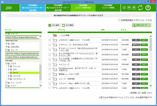Click content list scrollbar thumb
This screenshot has height=106, width=157.
pyautogui.click(x=151, y=45)
